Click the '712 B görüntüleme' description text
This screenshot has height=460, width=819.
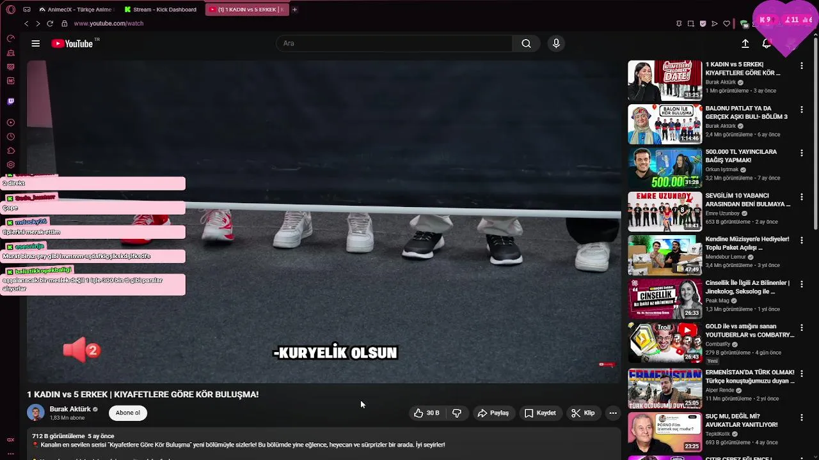coord(58,436)
